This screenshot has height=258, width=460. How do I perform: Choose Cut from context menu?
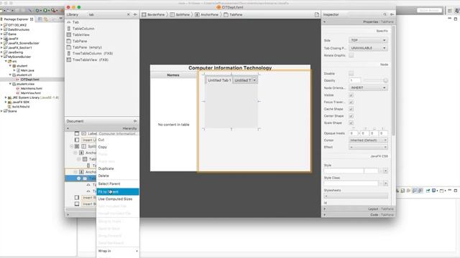pyautogui.click(x=118, y=140)
